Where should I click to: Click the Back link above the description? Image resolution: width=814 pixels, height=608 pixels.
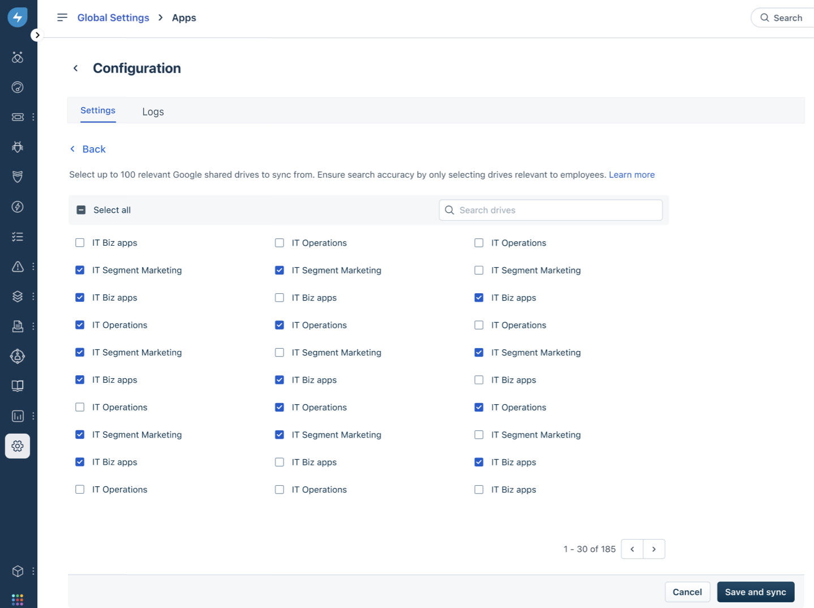pos(88,149)
